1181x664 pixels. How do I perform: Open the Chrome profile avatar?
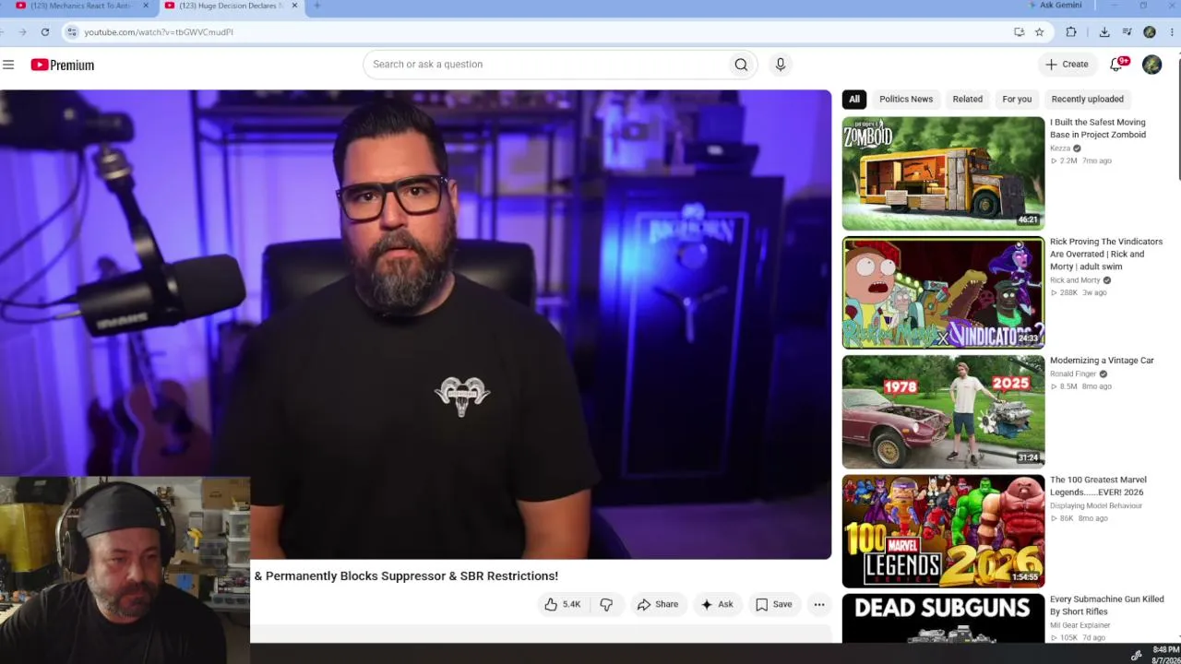(1150, 32)
